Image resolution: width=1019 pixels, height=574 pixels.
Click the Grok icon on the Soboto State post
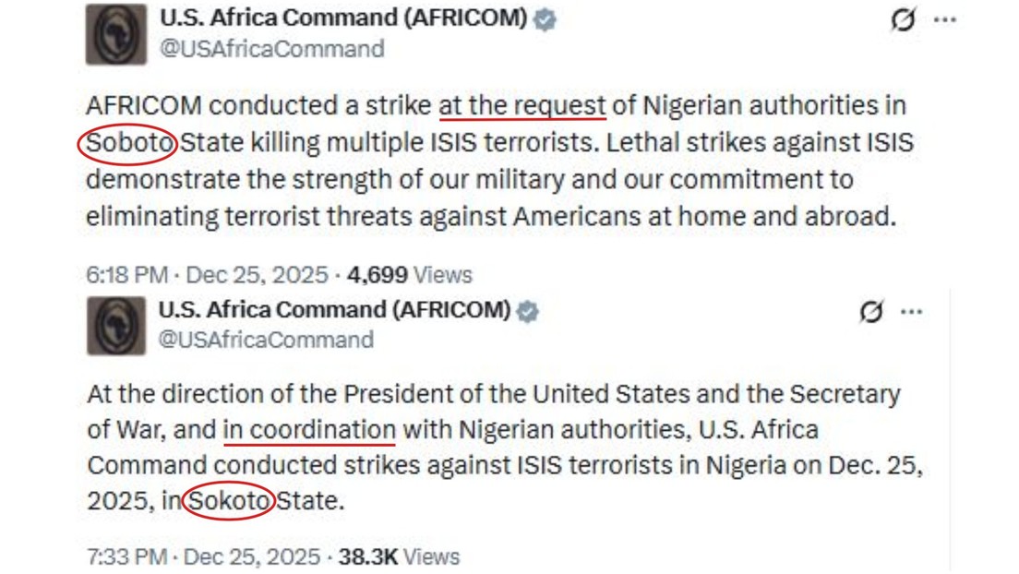tap(903, 20)
